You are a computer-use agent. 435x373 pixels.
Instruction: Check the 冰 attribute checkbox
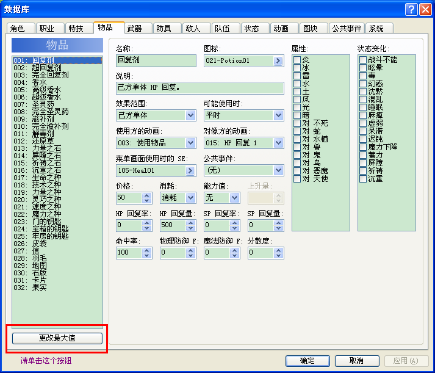click(x=297, y=67)
